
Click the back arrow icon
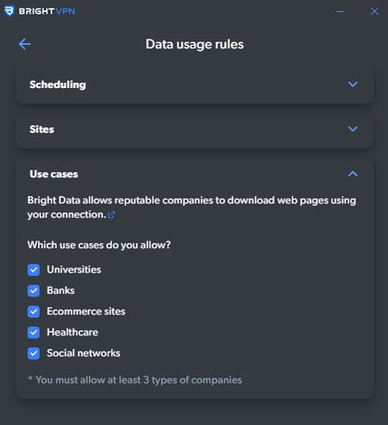tap(25, 44)
